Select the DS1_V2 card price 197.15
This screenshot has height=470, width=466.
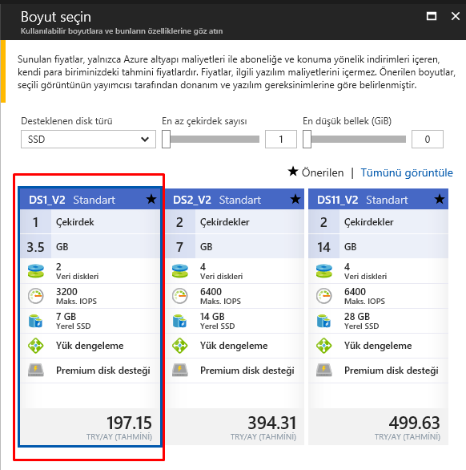pyautogui.click(x=129, y=423)
